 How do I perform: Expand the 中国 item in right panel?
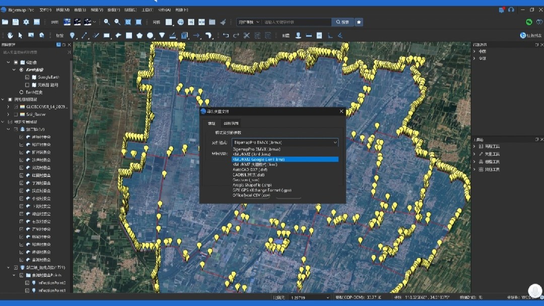tap(474, 51)
